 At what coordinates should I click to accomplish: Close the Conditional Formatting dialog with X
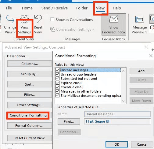[x=151, y=56]
